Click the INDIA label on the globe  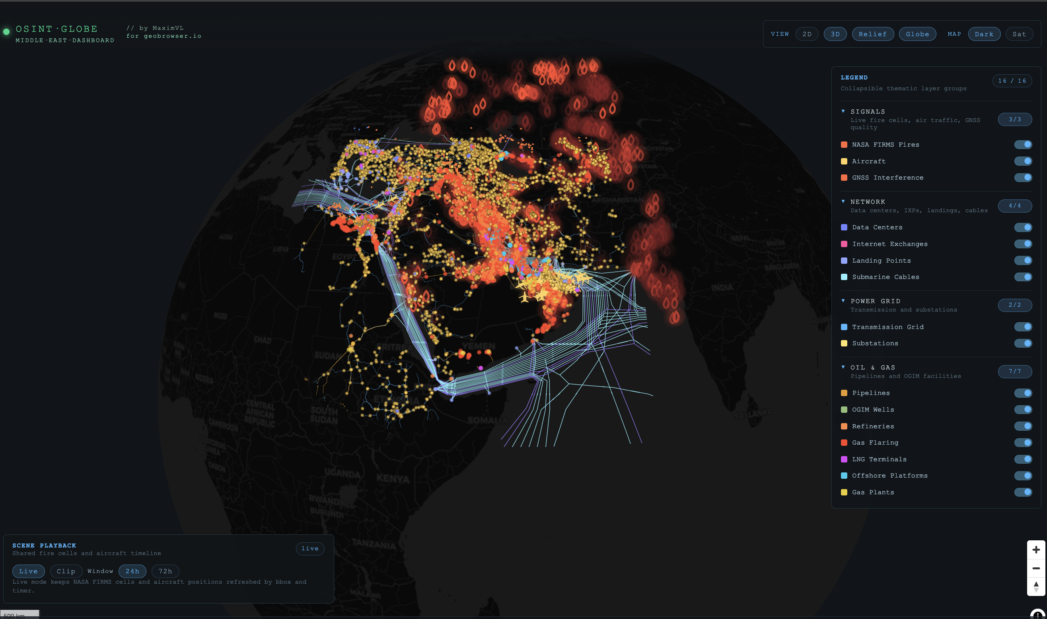(x=722, y=287)
